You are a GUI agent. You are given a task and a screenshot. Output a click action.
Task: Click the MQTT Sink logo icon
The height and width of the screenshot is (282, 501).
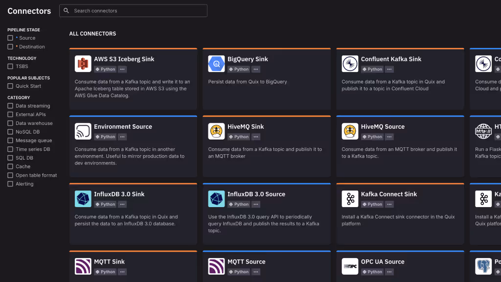click(83, 266)
